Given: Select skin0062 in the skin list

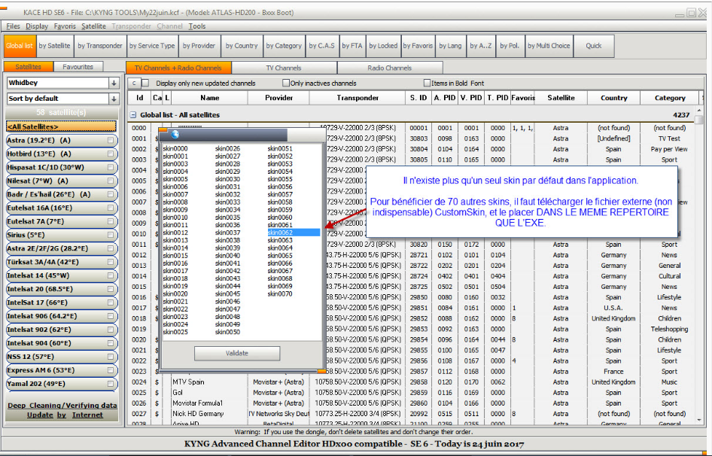Looking at the screenshot, I should tap(294, 233).
